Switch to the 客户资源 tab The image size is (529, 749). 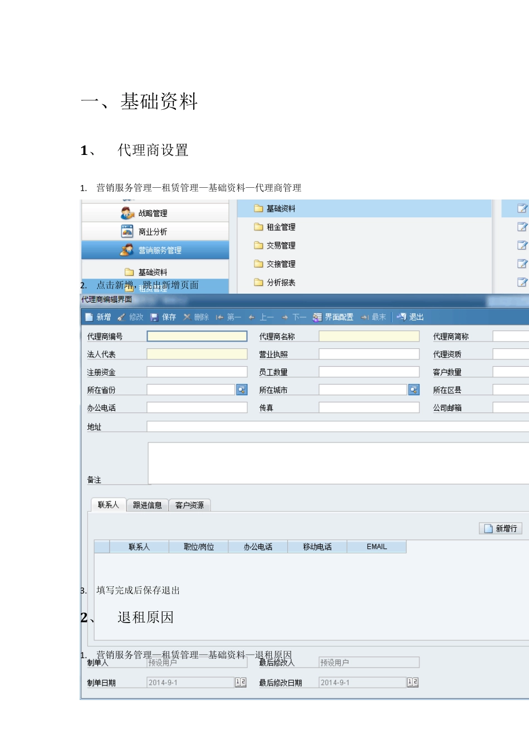click(189, 505)
